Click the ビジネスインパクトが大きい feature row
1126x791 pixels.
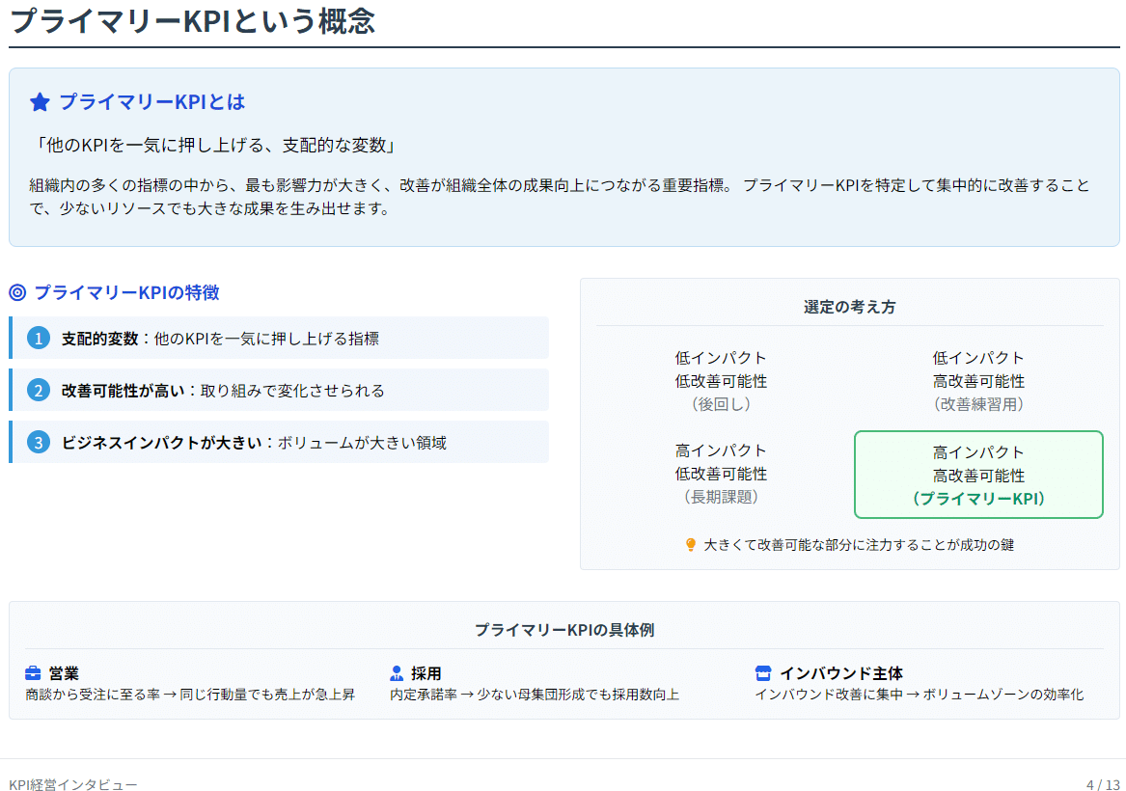[x=280, y=442]
